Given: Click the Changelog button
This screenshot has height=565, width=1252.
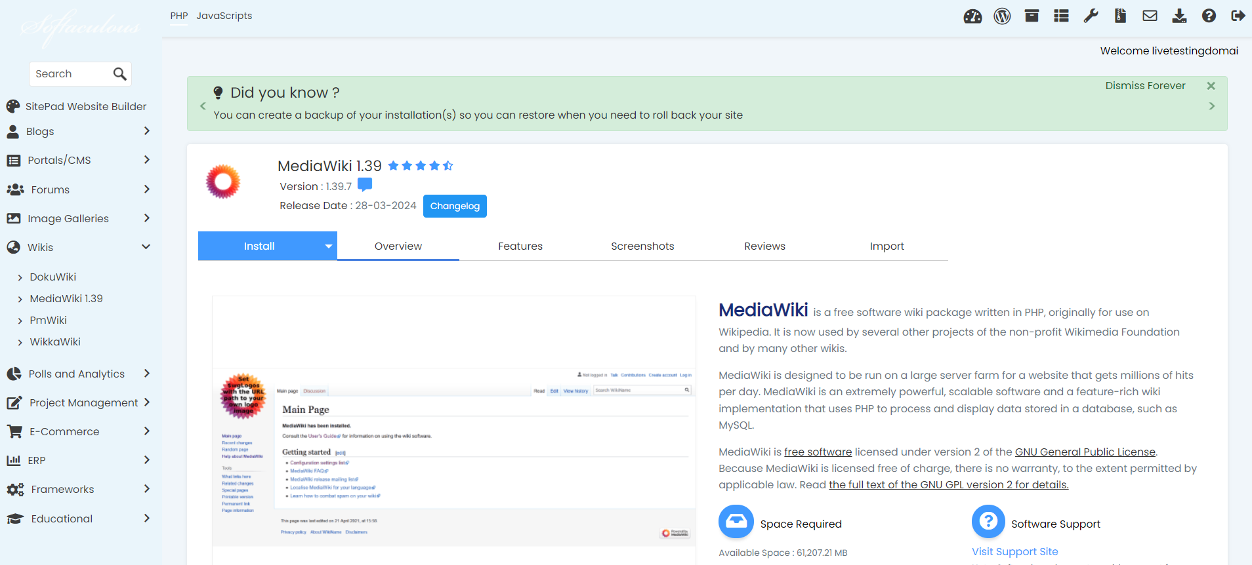Looking at the screenshot, I should [455, 206].
